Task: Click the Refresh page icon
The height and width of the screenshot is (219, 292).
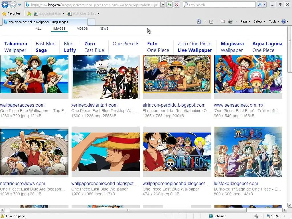Action: pyautogui.click(x=169, y=5)
